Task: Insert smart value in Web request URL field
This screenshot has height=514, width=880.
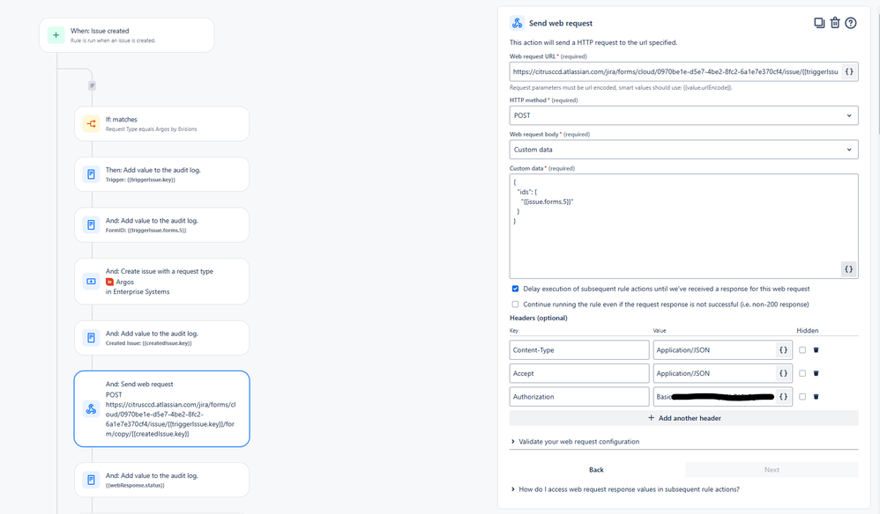Action: point(848,71)
